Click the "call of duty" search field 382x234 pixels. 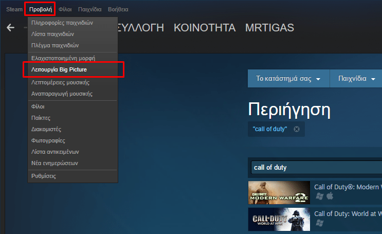(x=316, y=168)
